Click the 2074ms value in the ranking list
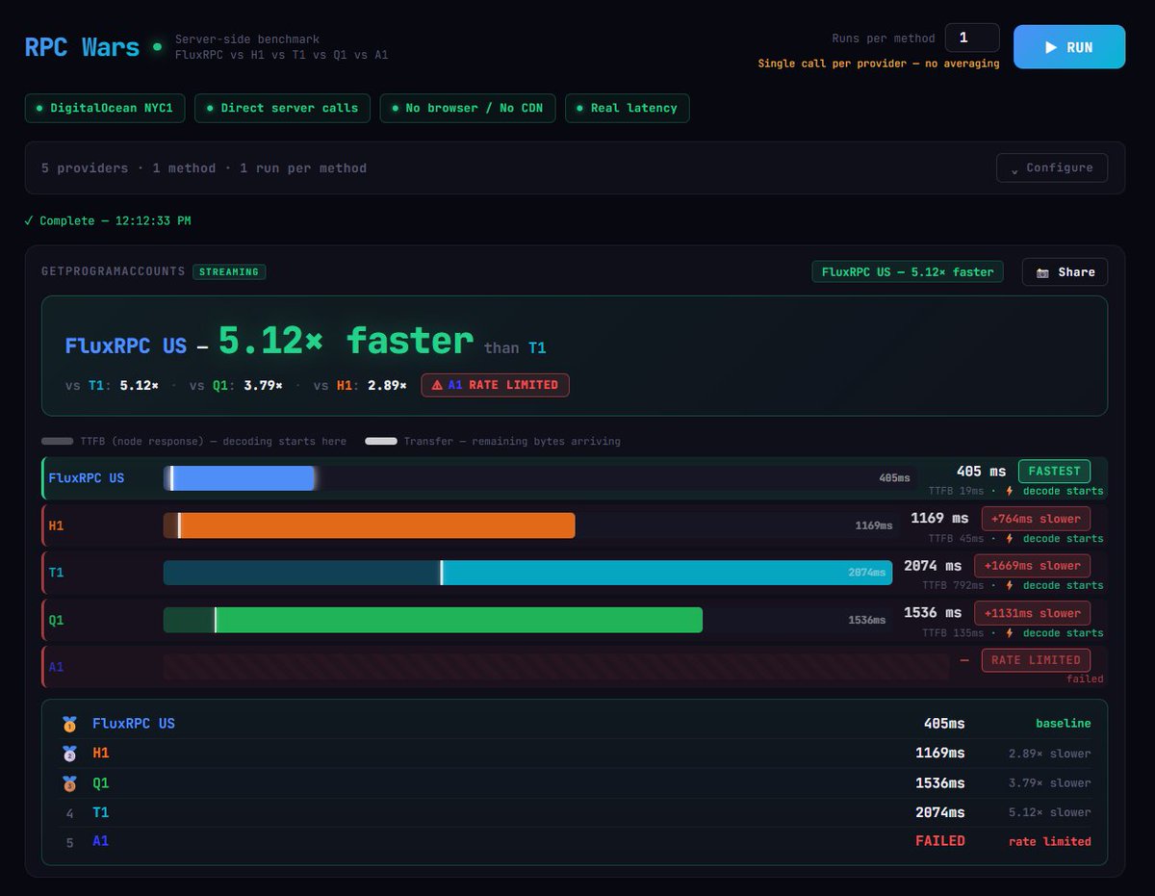The image size is (1155, 896). [x=940, y=812]
